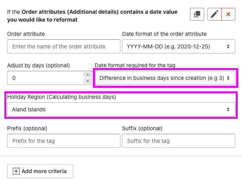Viewport: 242px width, 181px height.
Task: Expand the Holiday Region dropdown showing Aland Islands
Action: pyautogui.click(x=121, y=109)
